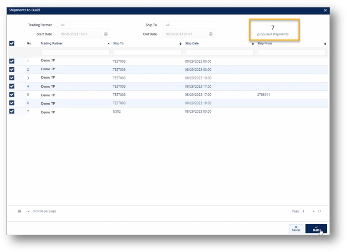
Task: Uncheck the US02 shipment row 7 checkbox
Action: [x=12, y=111]
